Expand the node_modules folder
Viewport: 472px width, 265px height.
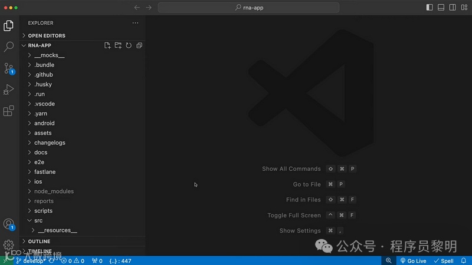83,191
